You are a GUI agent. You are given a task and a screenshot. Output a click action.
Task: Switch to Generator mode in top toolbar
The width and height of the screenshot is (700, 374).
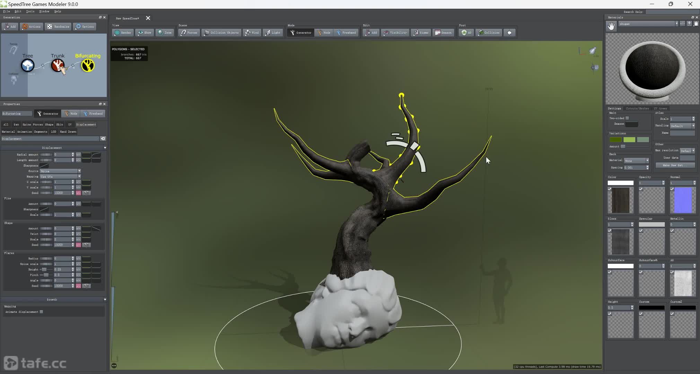(300, 33)
